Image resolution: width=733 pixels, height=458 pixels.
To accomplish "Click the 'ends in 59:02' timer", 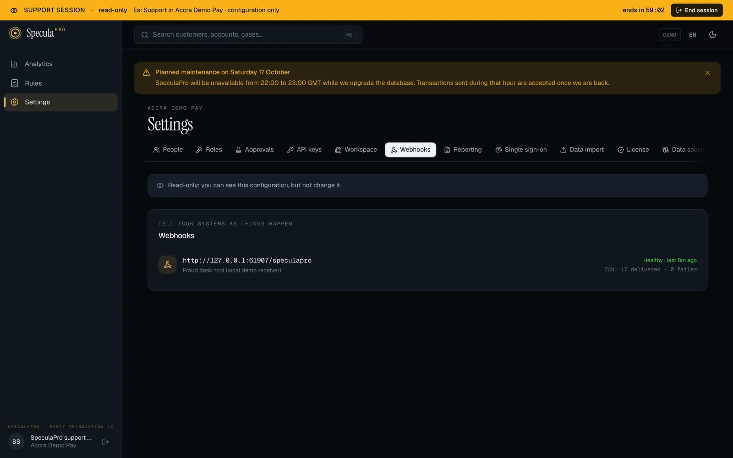I will coord(643,10).
